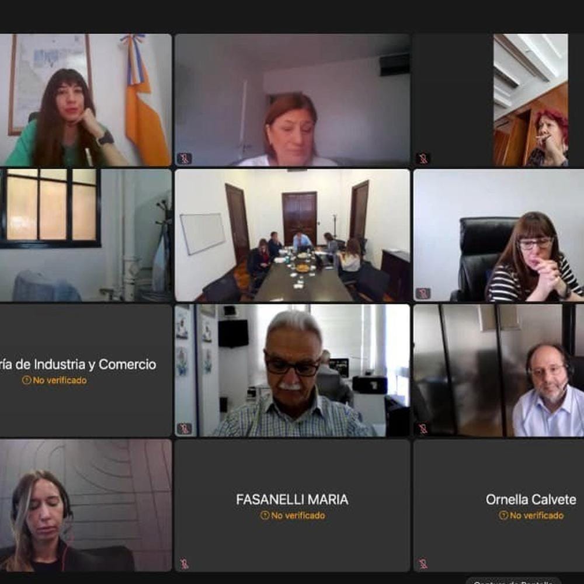Select the conference room table video tile

click(x=293, y=235)
